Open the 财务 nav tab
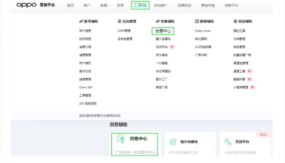Image resolution: width=285 pixels, height=163 pixels. tap(121, 5)
